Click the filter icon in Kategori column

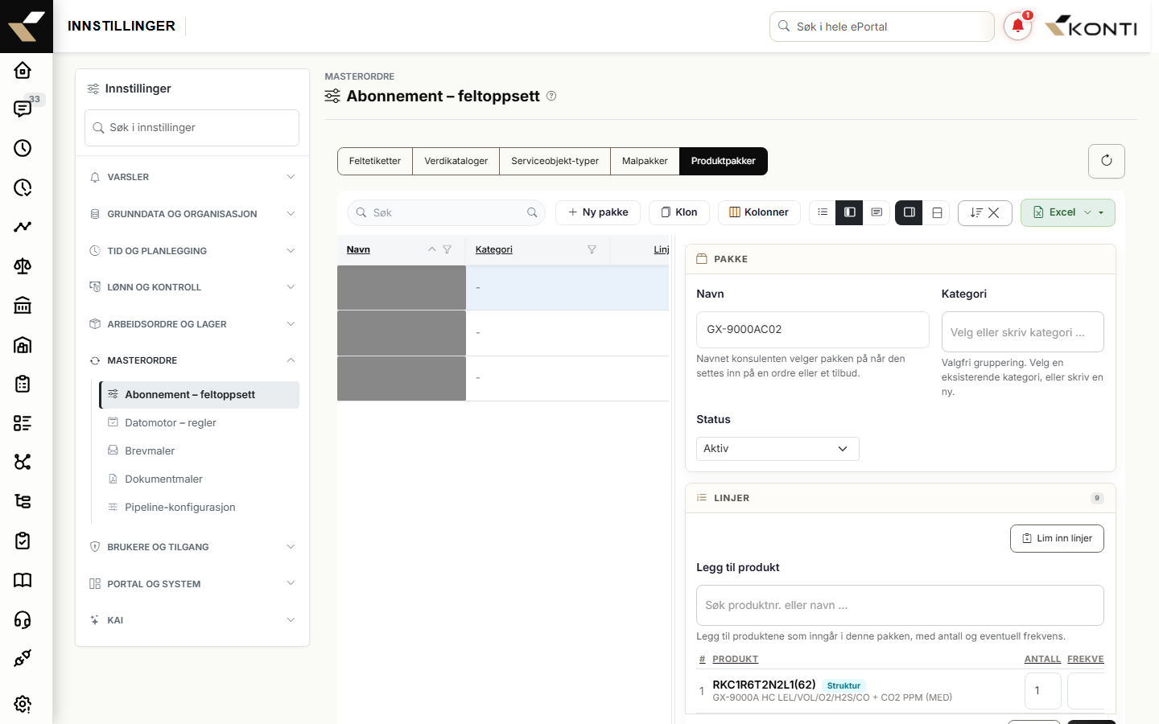point(592,249)
